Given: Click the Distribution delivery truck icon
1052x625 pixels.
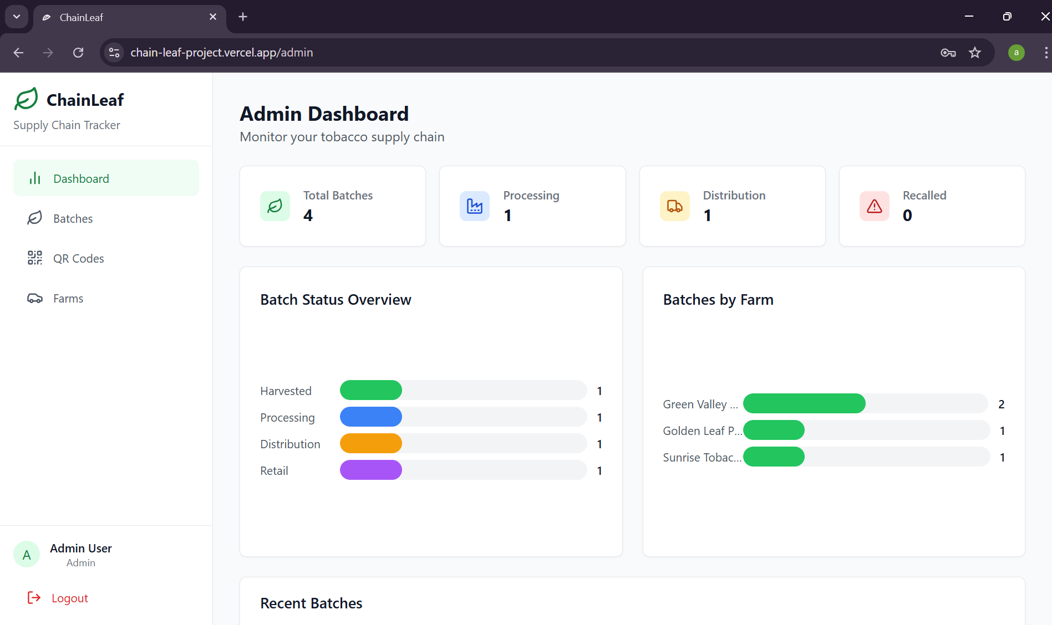Looking at the screenshot, I should pyautogui.click(x=674, y=206).
